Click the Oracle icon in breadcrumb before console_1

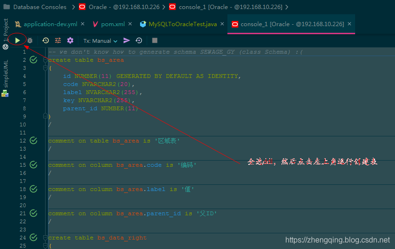point(172,7)
